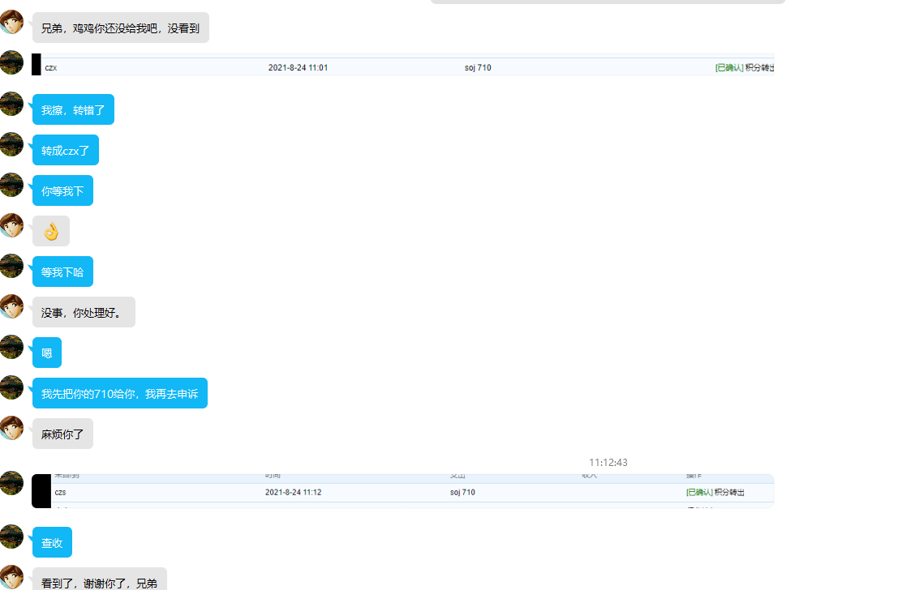Click the 11:12:43 timestamp label
The height and width of the screenshot is (590, 911).
pos(608,462)
